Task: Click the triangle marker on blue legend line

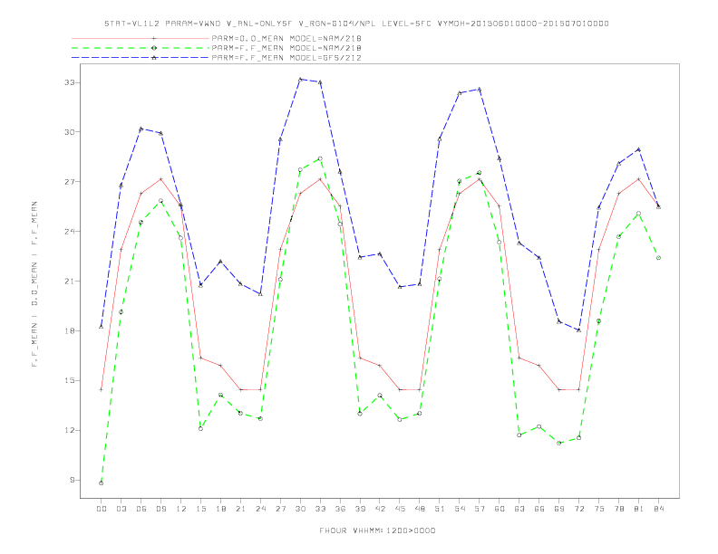Action: pos(154,58)
